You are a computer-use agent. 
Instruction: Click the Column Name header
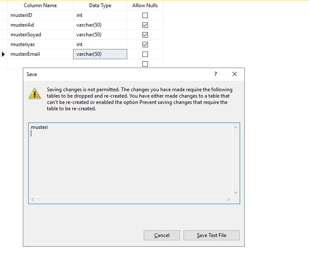[x=40, y=5]
